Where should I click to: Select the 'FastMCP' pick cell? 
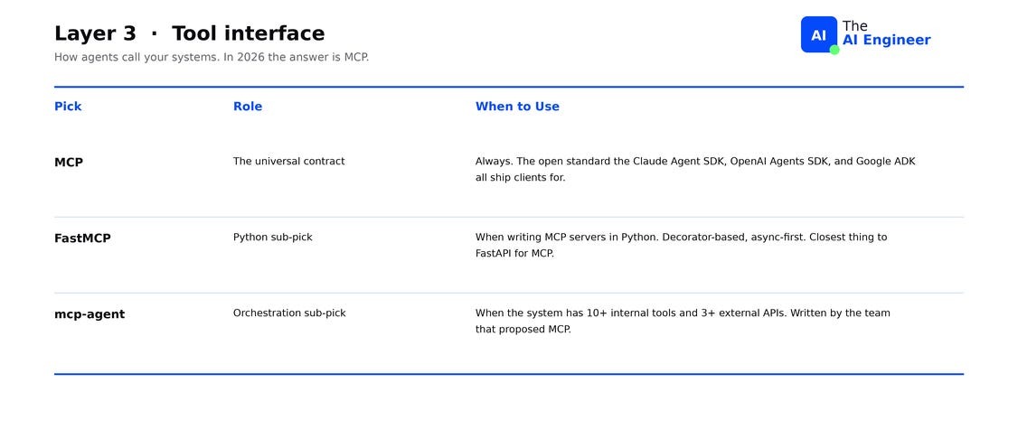pyautogui.click(x=82, y=238)
